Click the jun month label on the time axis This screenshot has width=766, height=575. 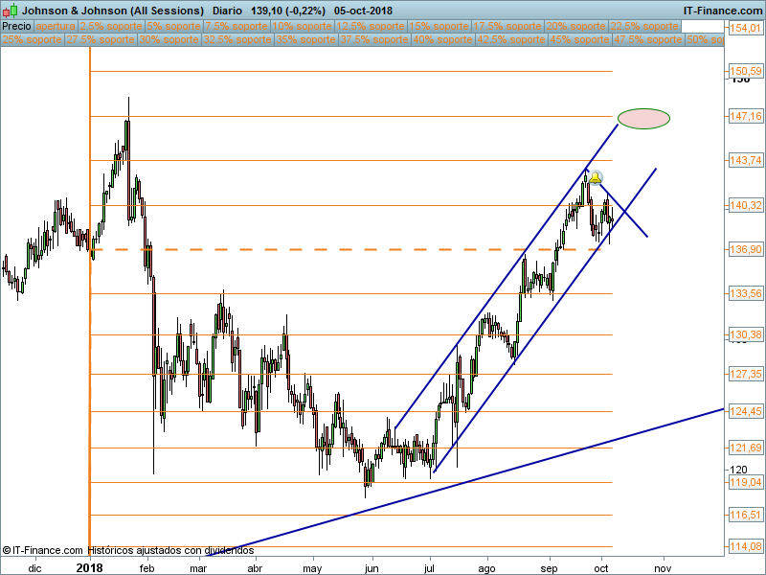(372, 568)
